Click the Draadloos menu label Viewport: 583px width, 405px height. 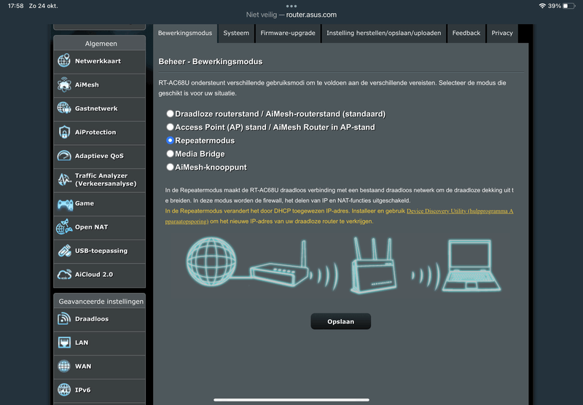pos(92,319)
